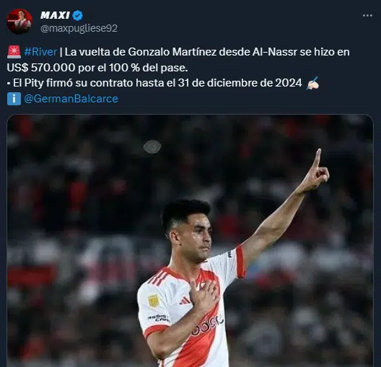Open the @GermanBalcarce mention
The height and width of the screenshot is (367, 381).
click(x=71, y=99)
